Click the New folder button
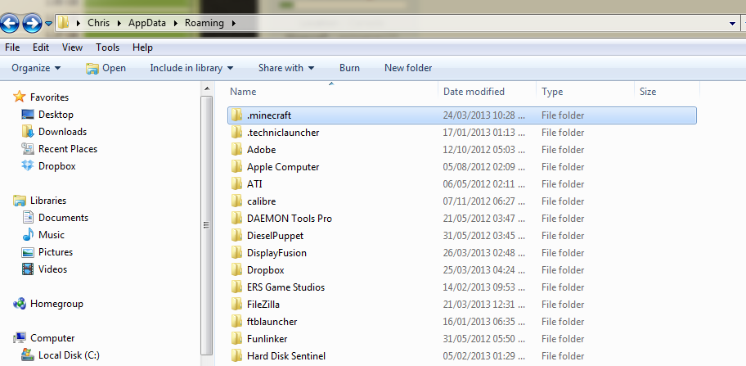 click(408, 68)
